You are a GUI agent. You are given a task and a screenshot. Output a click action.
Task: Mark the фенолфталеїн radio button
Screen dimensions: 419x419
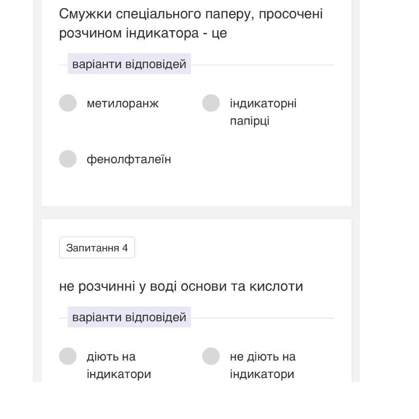coord(68,159)
